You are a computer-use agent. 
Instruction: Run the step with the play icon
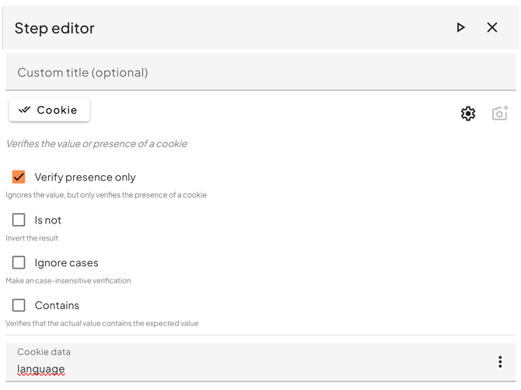pos(460,28)
